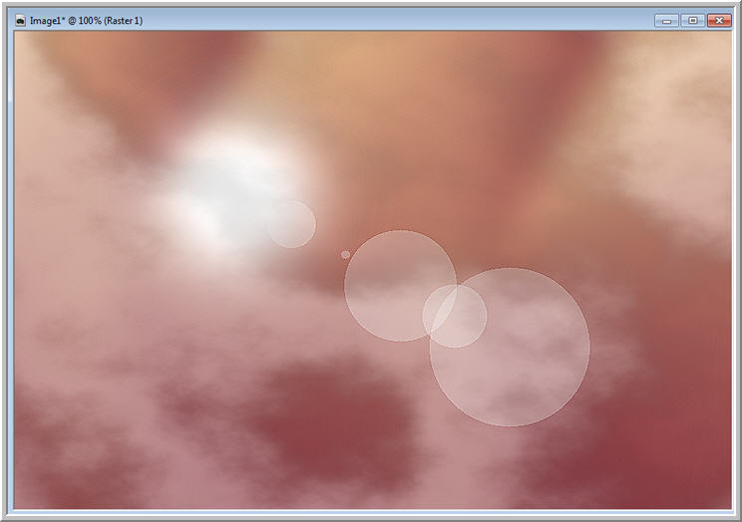
Task: Click the title text "Image1* @ 100% (Raster 1)"
Action: [86, 21]
